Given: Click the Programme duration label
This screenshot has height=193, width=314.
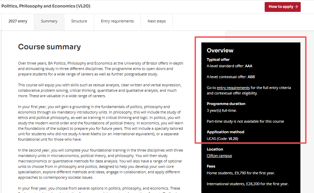Looking at the screenshot, I should 226,104.
